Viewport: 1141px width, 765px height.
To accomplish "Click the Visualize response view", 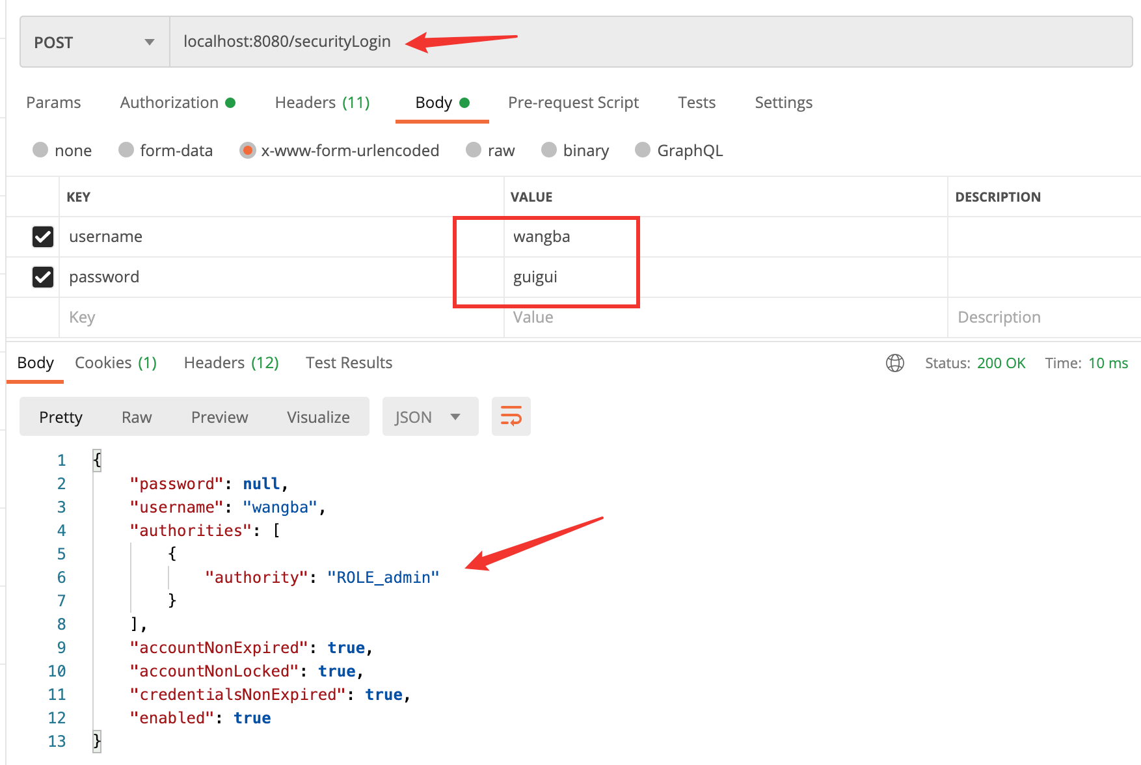I will [x=318, y=417].
